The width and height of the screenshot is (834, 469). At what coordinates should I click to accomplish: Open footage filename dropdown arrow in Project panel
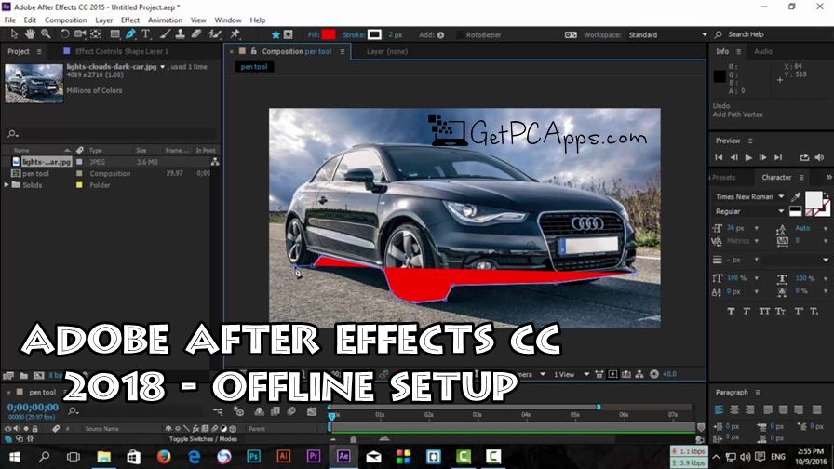(162, 67)
